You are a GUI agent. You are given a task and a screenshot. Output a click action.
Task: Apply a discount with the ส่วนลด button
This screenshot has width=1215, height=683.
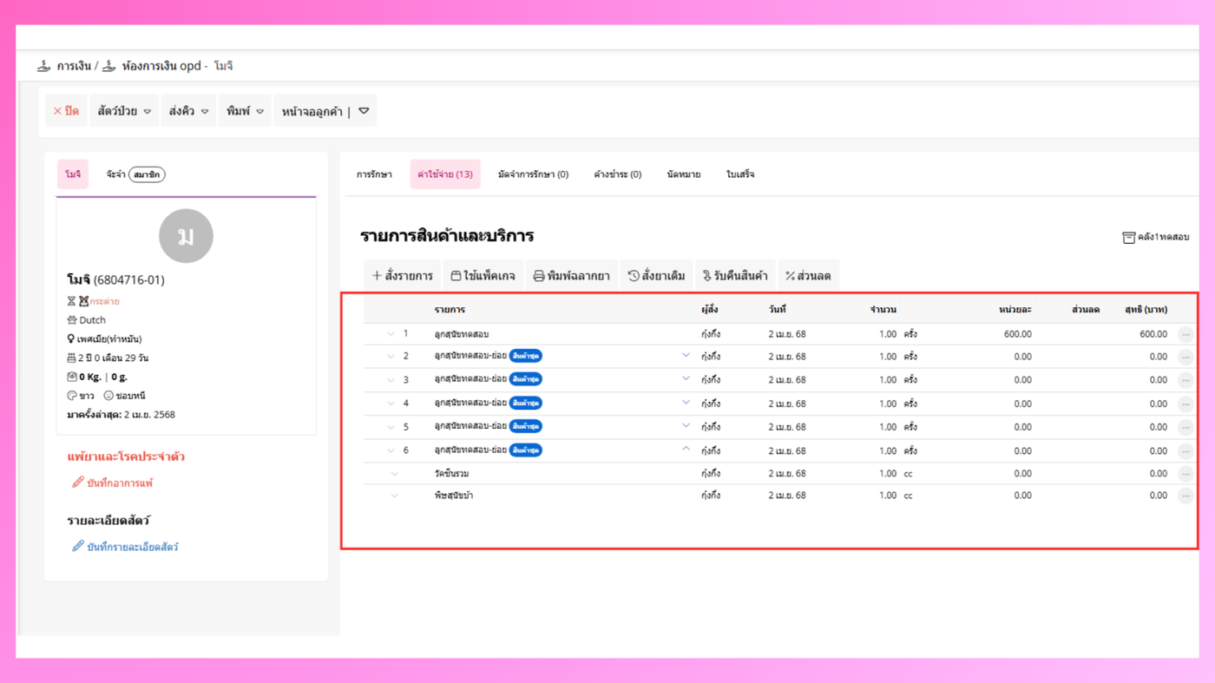pos(808,276)
